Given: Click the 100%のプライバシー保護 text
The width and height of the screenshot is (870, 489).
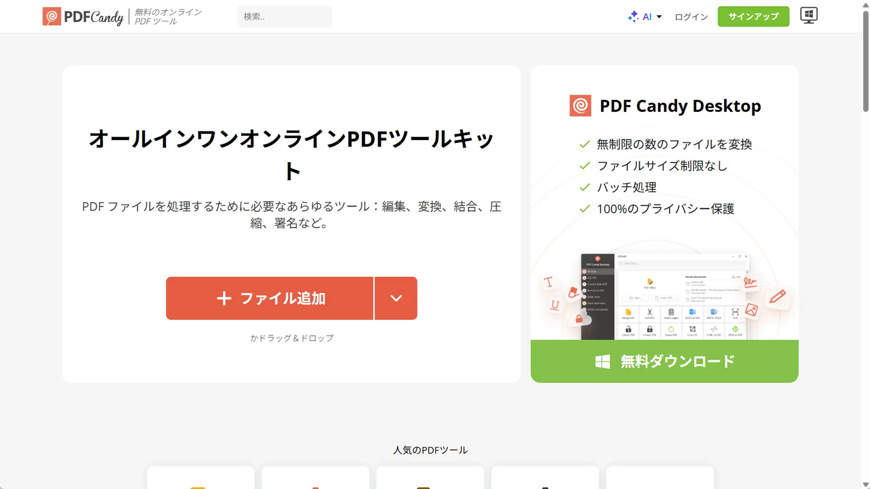Looking at the screenshot, I should pos(665,209).
